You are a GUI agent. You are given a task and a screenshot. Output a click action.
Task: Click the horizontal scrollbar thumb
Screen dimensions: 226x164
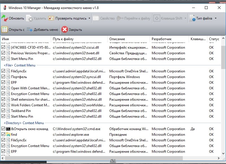(x=94, y=158)
